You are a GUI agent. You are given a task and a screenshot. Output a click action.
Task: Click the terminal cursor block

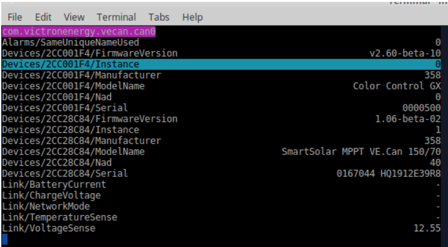pyautogui.click(x=4, y=239)
